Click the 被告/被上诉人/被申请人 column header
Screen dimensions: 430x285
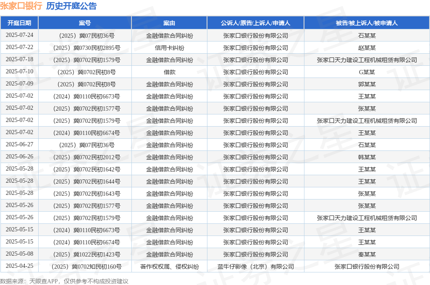367,23
